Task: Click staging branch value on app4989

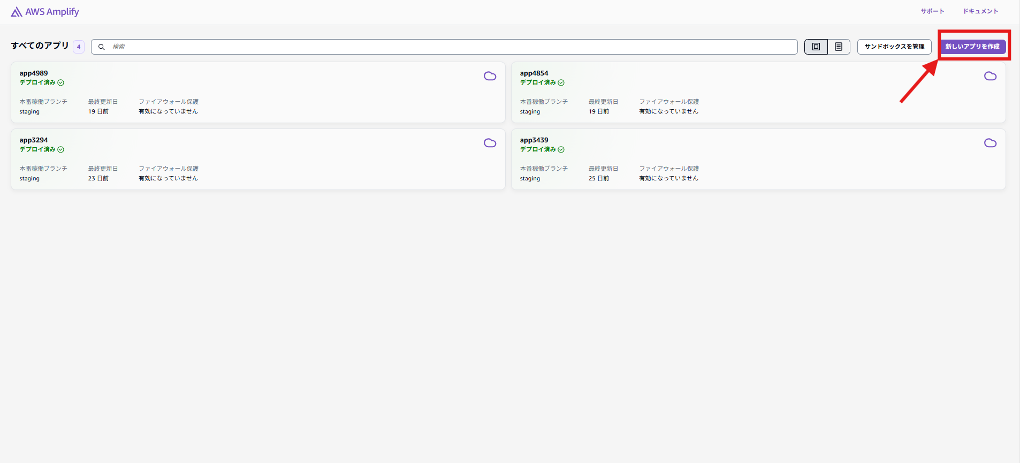Action: [x=29, y=112]
